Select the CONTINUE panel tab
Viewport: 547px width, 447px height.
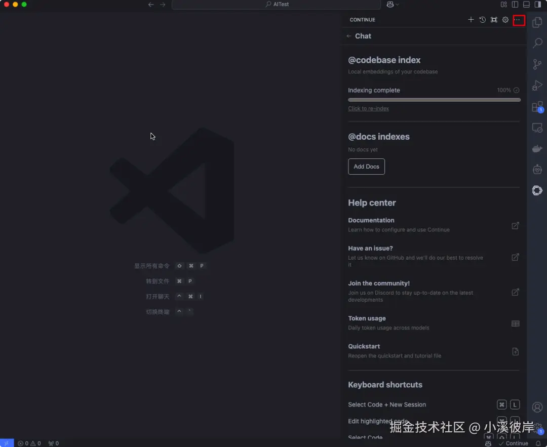(x=362, y=20)
